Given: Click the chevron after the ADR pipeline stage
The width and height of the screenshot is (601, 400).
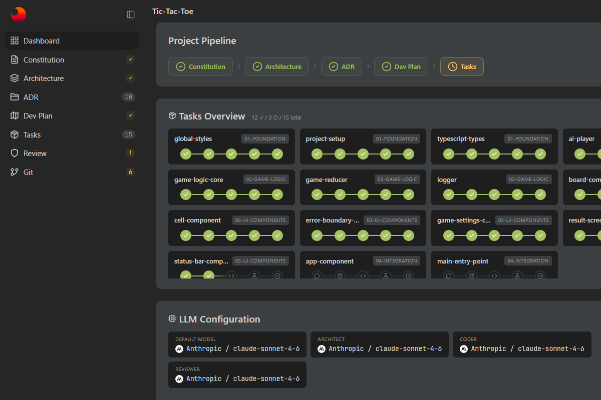Looking at the screenshot, I should 369,66.
